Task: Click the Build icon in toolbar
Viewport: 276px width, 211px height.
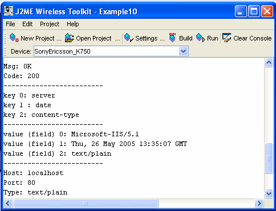Action: coord(172,38)
